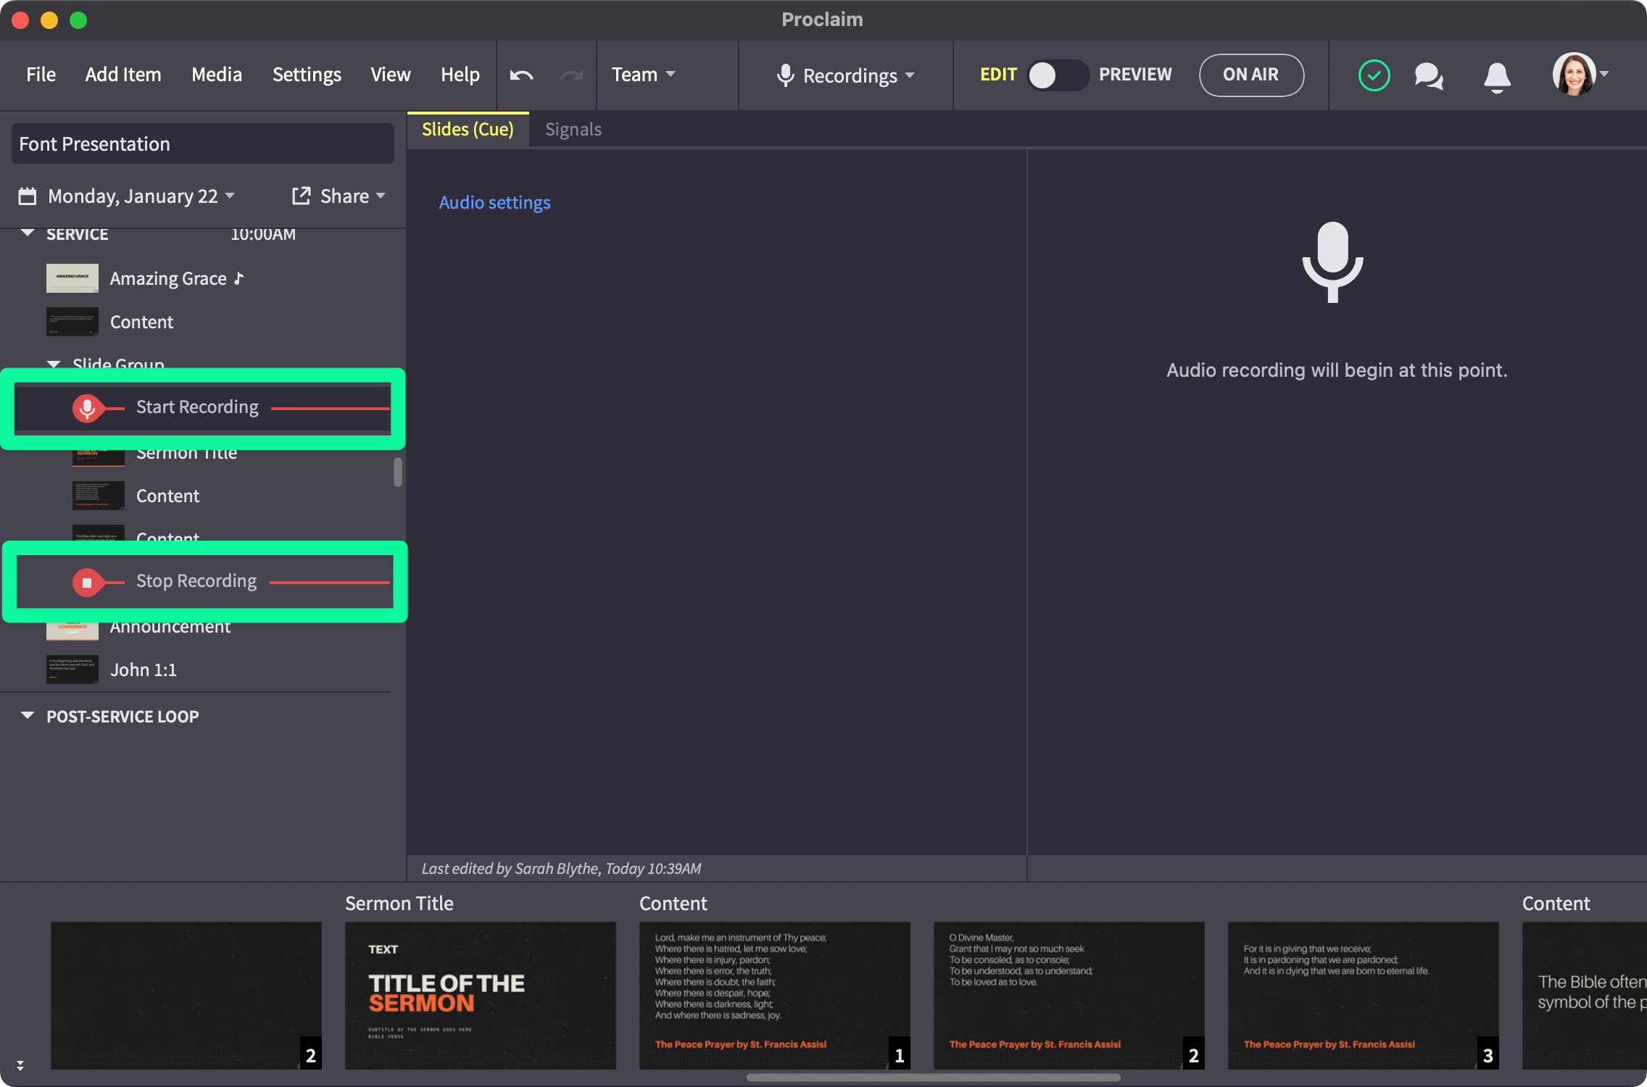Select the Peace Prayer slide numbered 3
Image resolution: width=1647 pixels, height=1087 pixels.
tap(1364, 995)
